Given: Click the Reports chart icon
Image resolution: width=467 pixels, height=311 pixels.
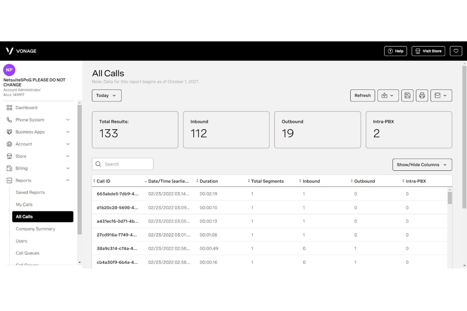Looking at the screenshot, I should click(9, 181).
